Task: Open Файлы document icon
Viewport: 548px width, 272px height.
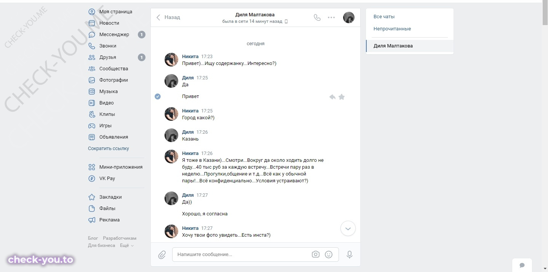Action: point(92,209)
